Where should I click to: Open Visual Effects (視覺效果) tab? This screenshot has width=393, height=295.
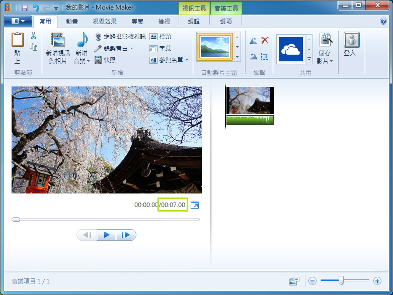point(105,22)
